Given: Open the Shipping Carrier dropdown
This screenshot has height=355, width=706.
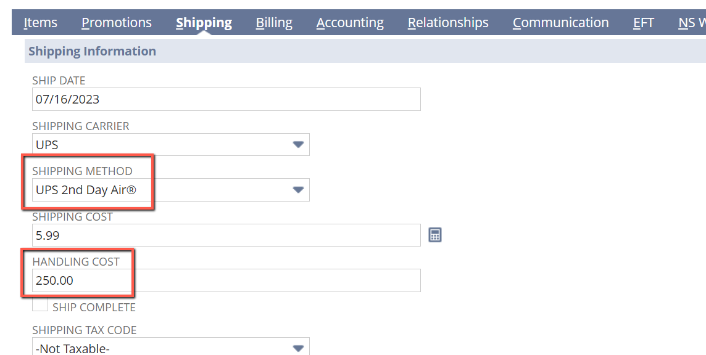Looking at the screenshot, I should 299,144.
